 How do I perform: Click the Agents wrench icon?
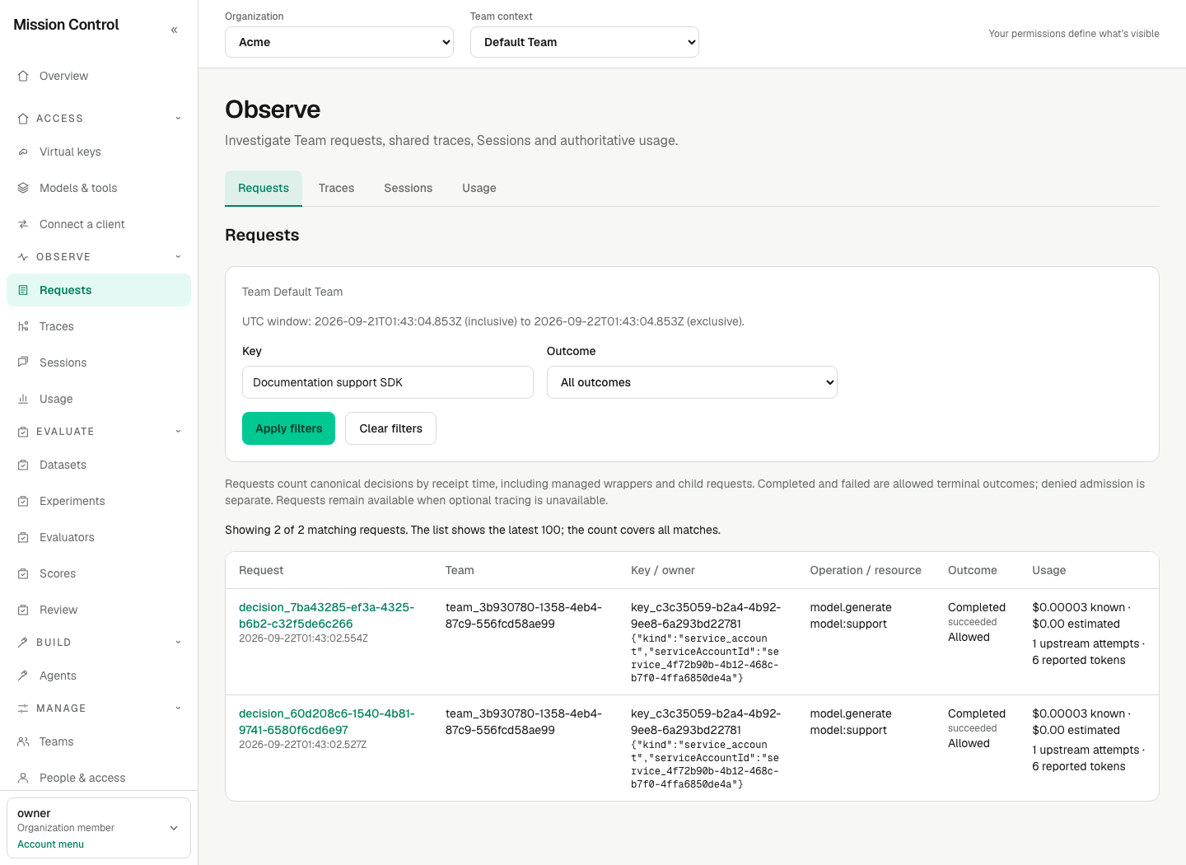click(x=23, y=676)
